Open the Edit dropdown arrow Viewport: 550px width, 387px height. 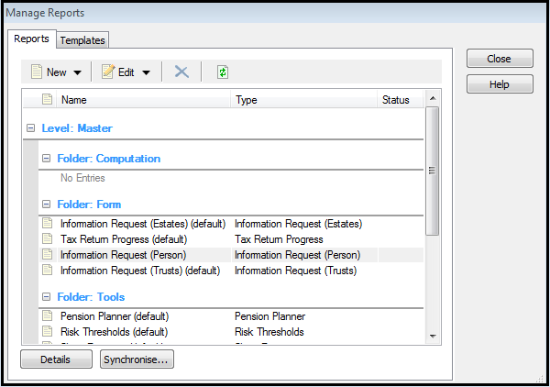[x=147, y=72]
